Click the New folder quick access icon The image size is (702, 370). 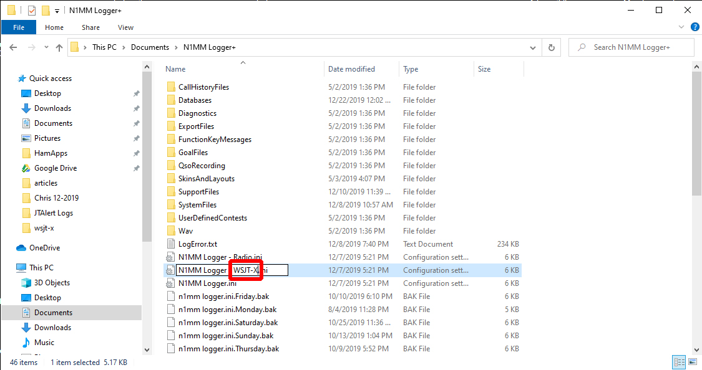(45, 10)
